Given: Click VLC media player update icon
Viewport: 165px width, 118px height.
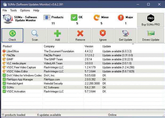Looking at the screenshot, I should pos(4,63).
